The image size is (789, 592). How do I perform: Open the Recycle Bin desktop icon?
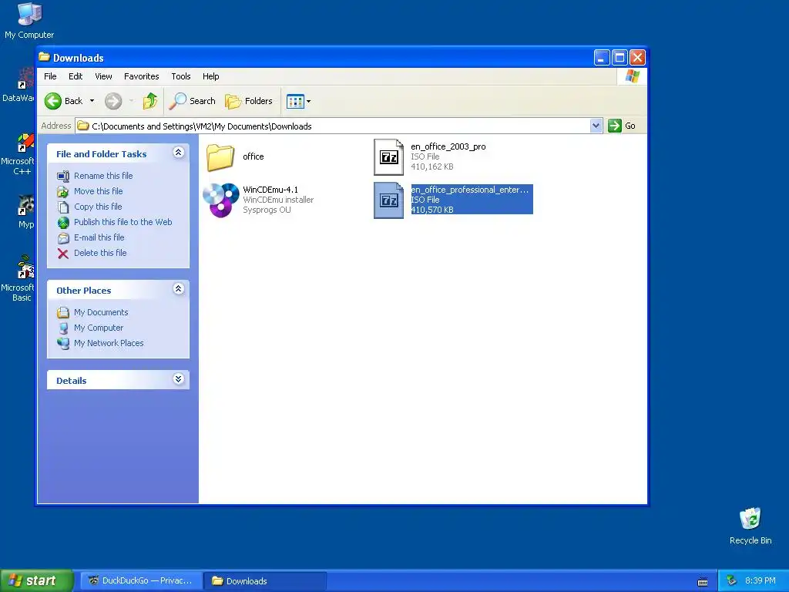coord(750,526)
